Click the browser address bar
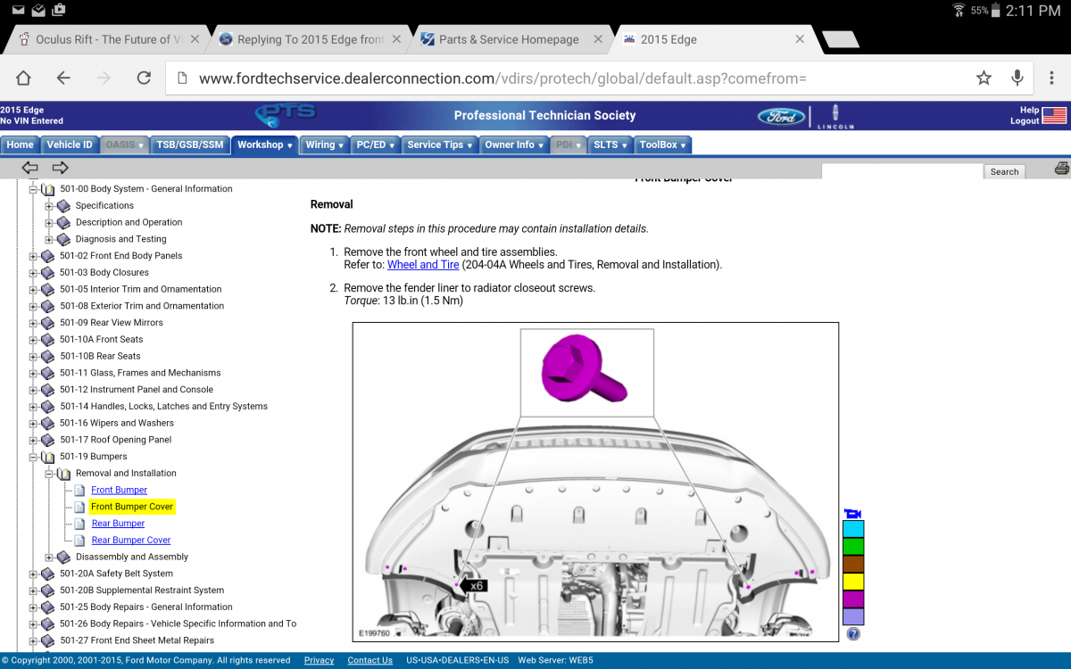This screenshot has height=669, width=1071. click(x=571, y=78)
